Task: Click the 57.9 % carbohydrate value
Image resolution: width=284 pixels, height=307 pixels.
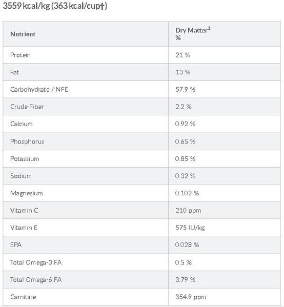Action: [x=185, y=90]
